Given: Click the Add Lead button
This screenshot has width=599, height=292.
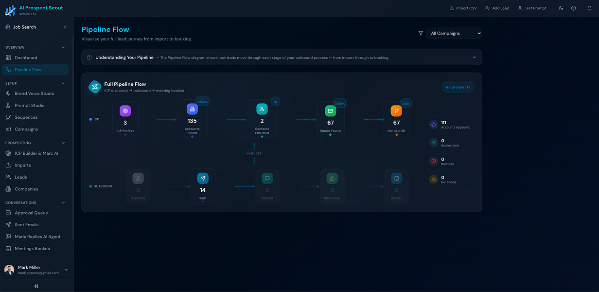Looking at the screenshot, I should [x=497, y=8].
